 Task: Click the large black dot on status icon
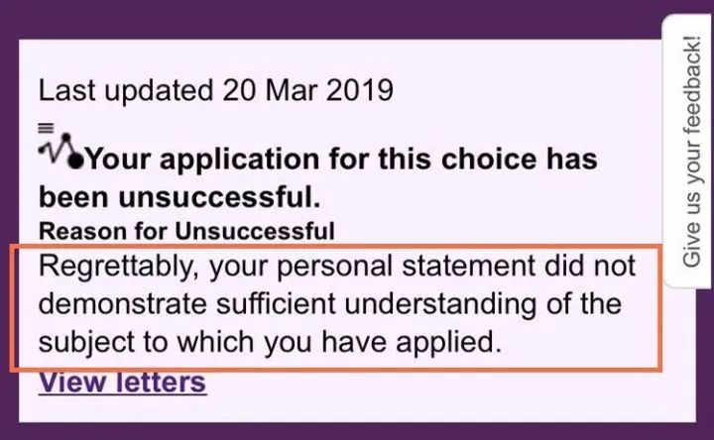point(76,161)
